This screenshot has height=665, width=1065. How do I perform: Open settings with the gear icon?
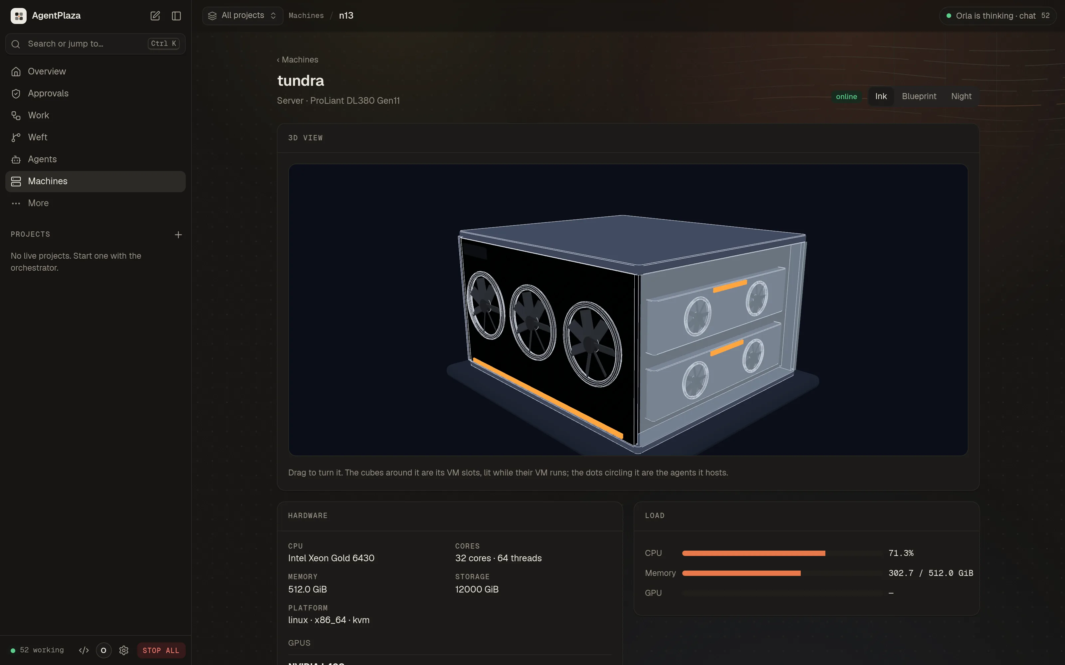coord(124,650)
